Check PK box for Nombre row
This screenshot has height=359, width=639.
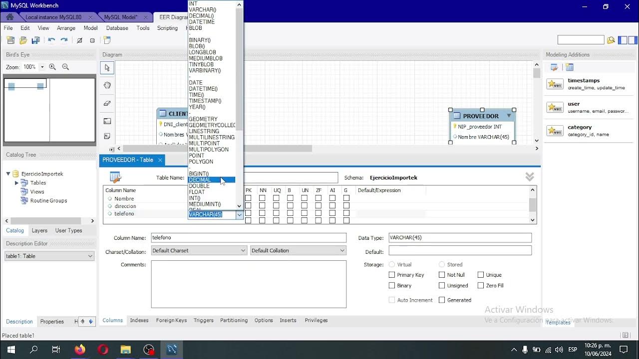(x=248, y=198)
